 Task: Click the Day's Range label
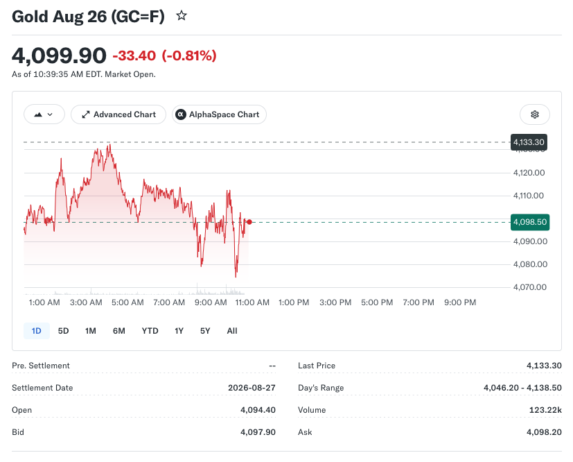tap(321, 388)
